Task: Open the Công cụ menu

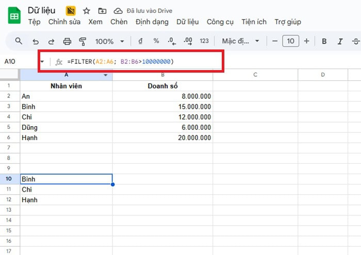Action: 220,22
